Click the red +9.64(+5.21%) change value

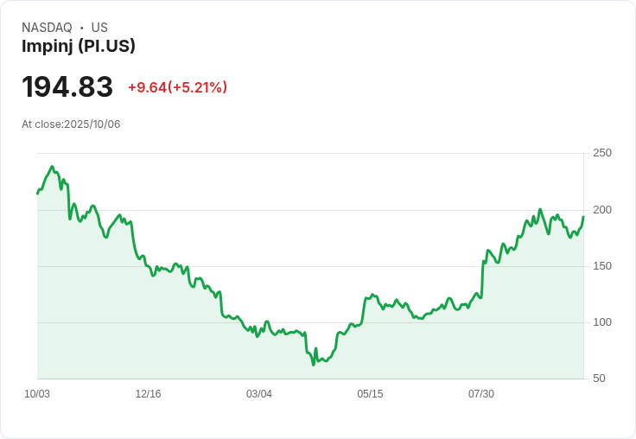pos(177,87)
